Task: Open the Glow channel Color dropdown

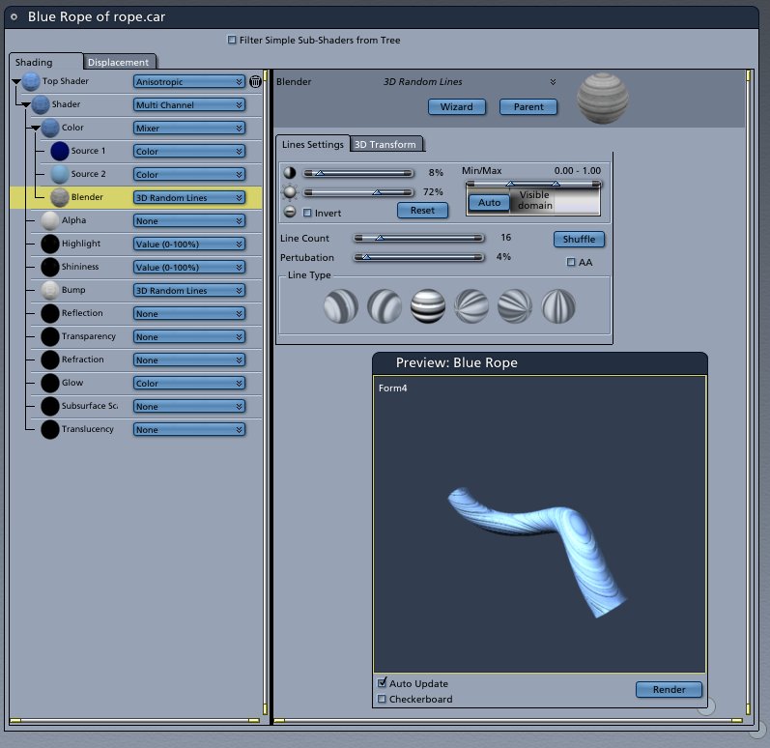Action: pos(188,384)
